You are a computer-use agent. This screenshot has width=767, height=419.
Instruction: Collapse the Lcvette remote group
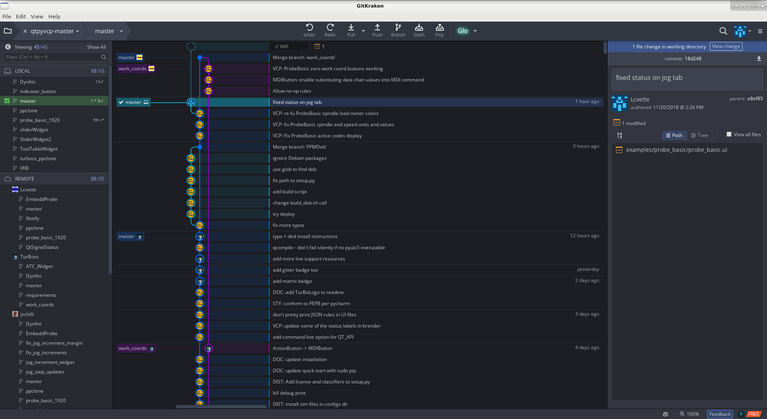28,190
